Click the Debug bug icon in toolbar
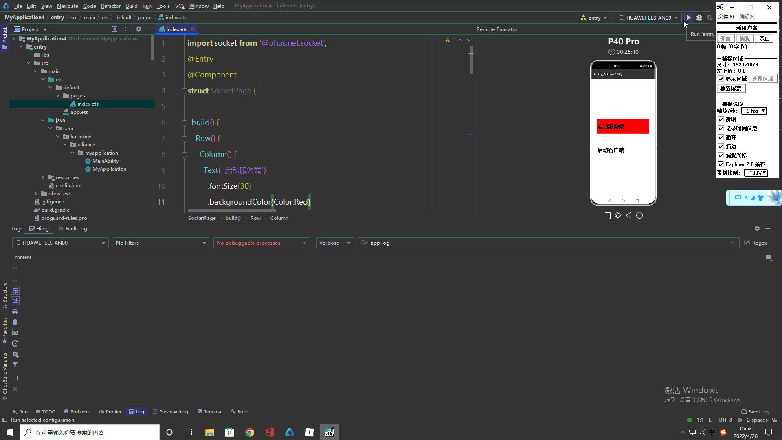 pyautogui.click(x=699, y=18)
